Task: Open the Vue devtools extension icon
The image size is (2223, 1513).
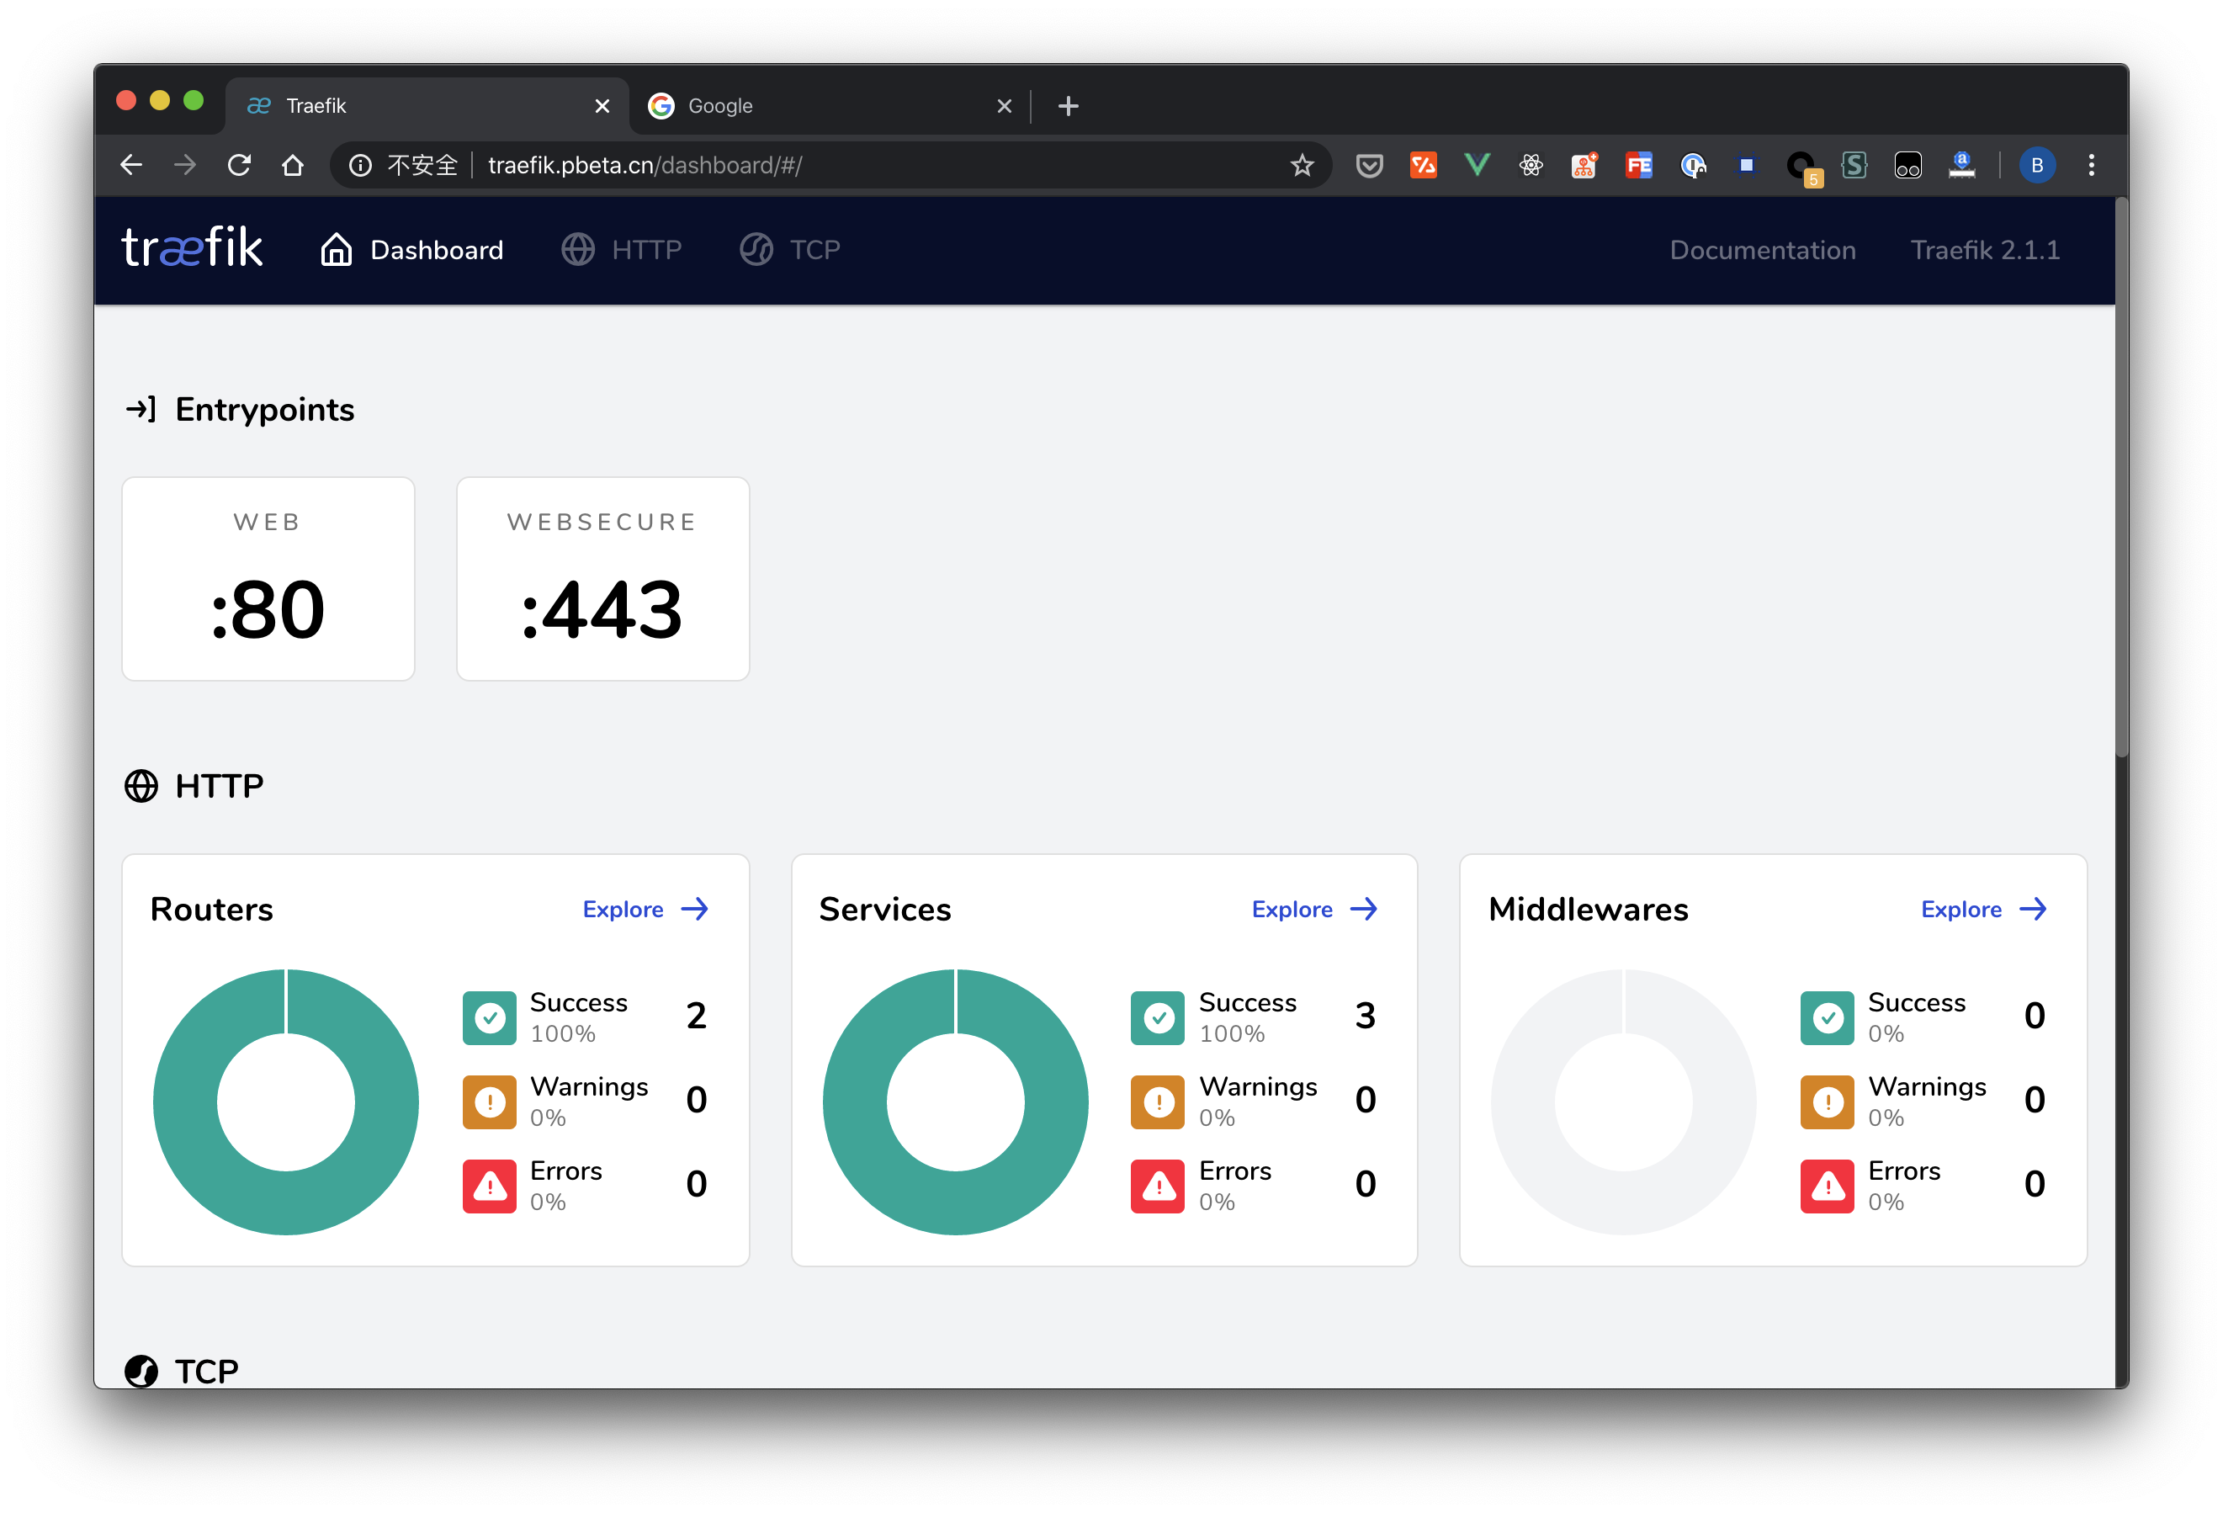Action: tap(1476, 164)
